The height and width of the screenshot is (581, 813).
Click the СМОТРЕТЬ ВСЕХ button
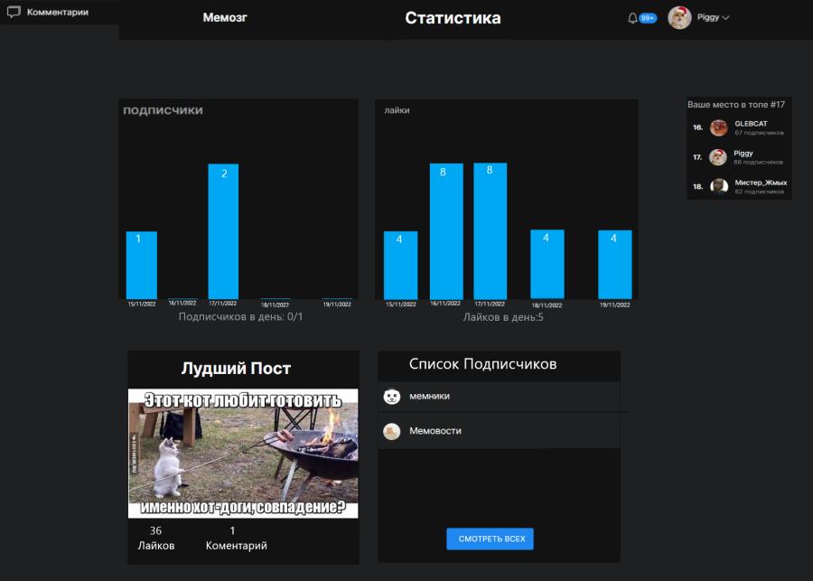coord(490,539)
